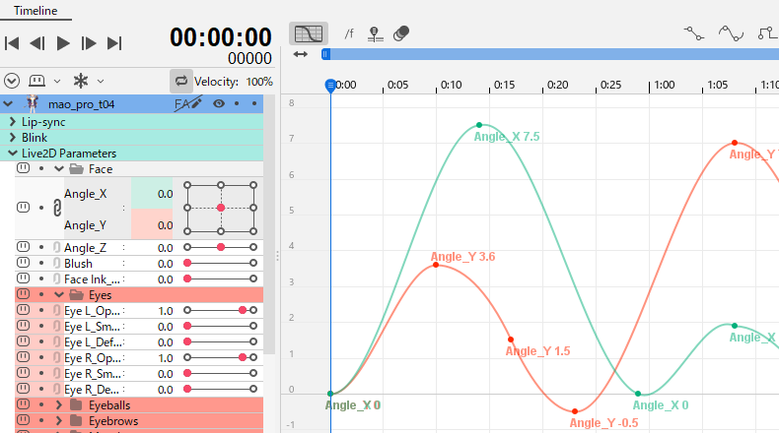Click the playhead marker at 0:00
The height and width of the screenshot is (433, 779).
coord(330,85)
